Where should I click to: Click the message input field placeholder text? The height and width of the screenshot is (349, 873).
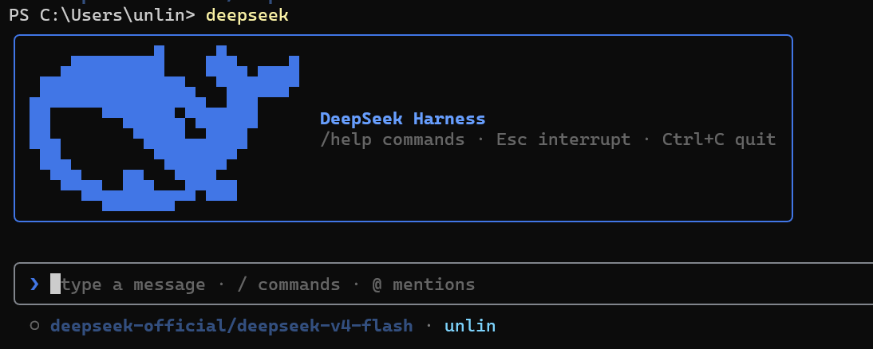click(268, 284)
